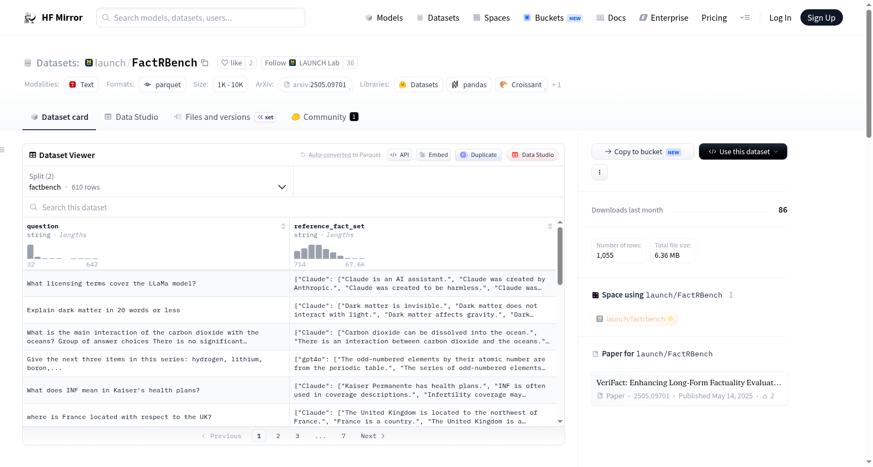Follow LAUNCH Lab organization

[x=302, y=63]
